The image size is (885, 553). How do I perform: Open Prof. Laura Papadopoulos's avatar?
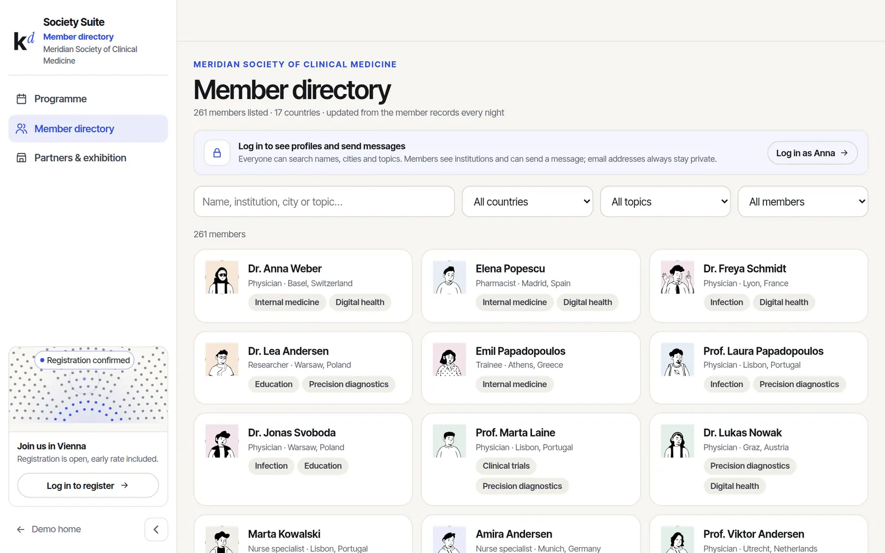pos(678,359)
